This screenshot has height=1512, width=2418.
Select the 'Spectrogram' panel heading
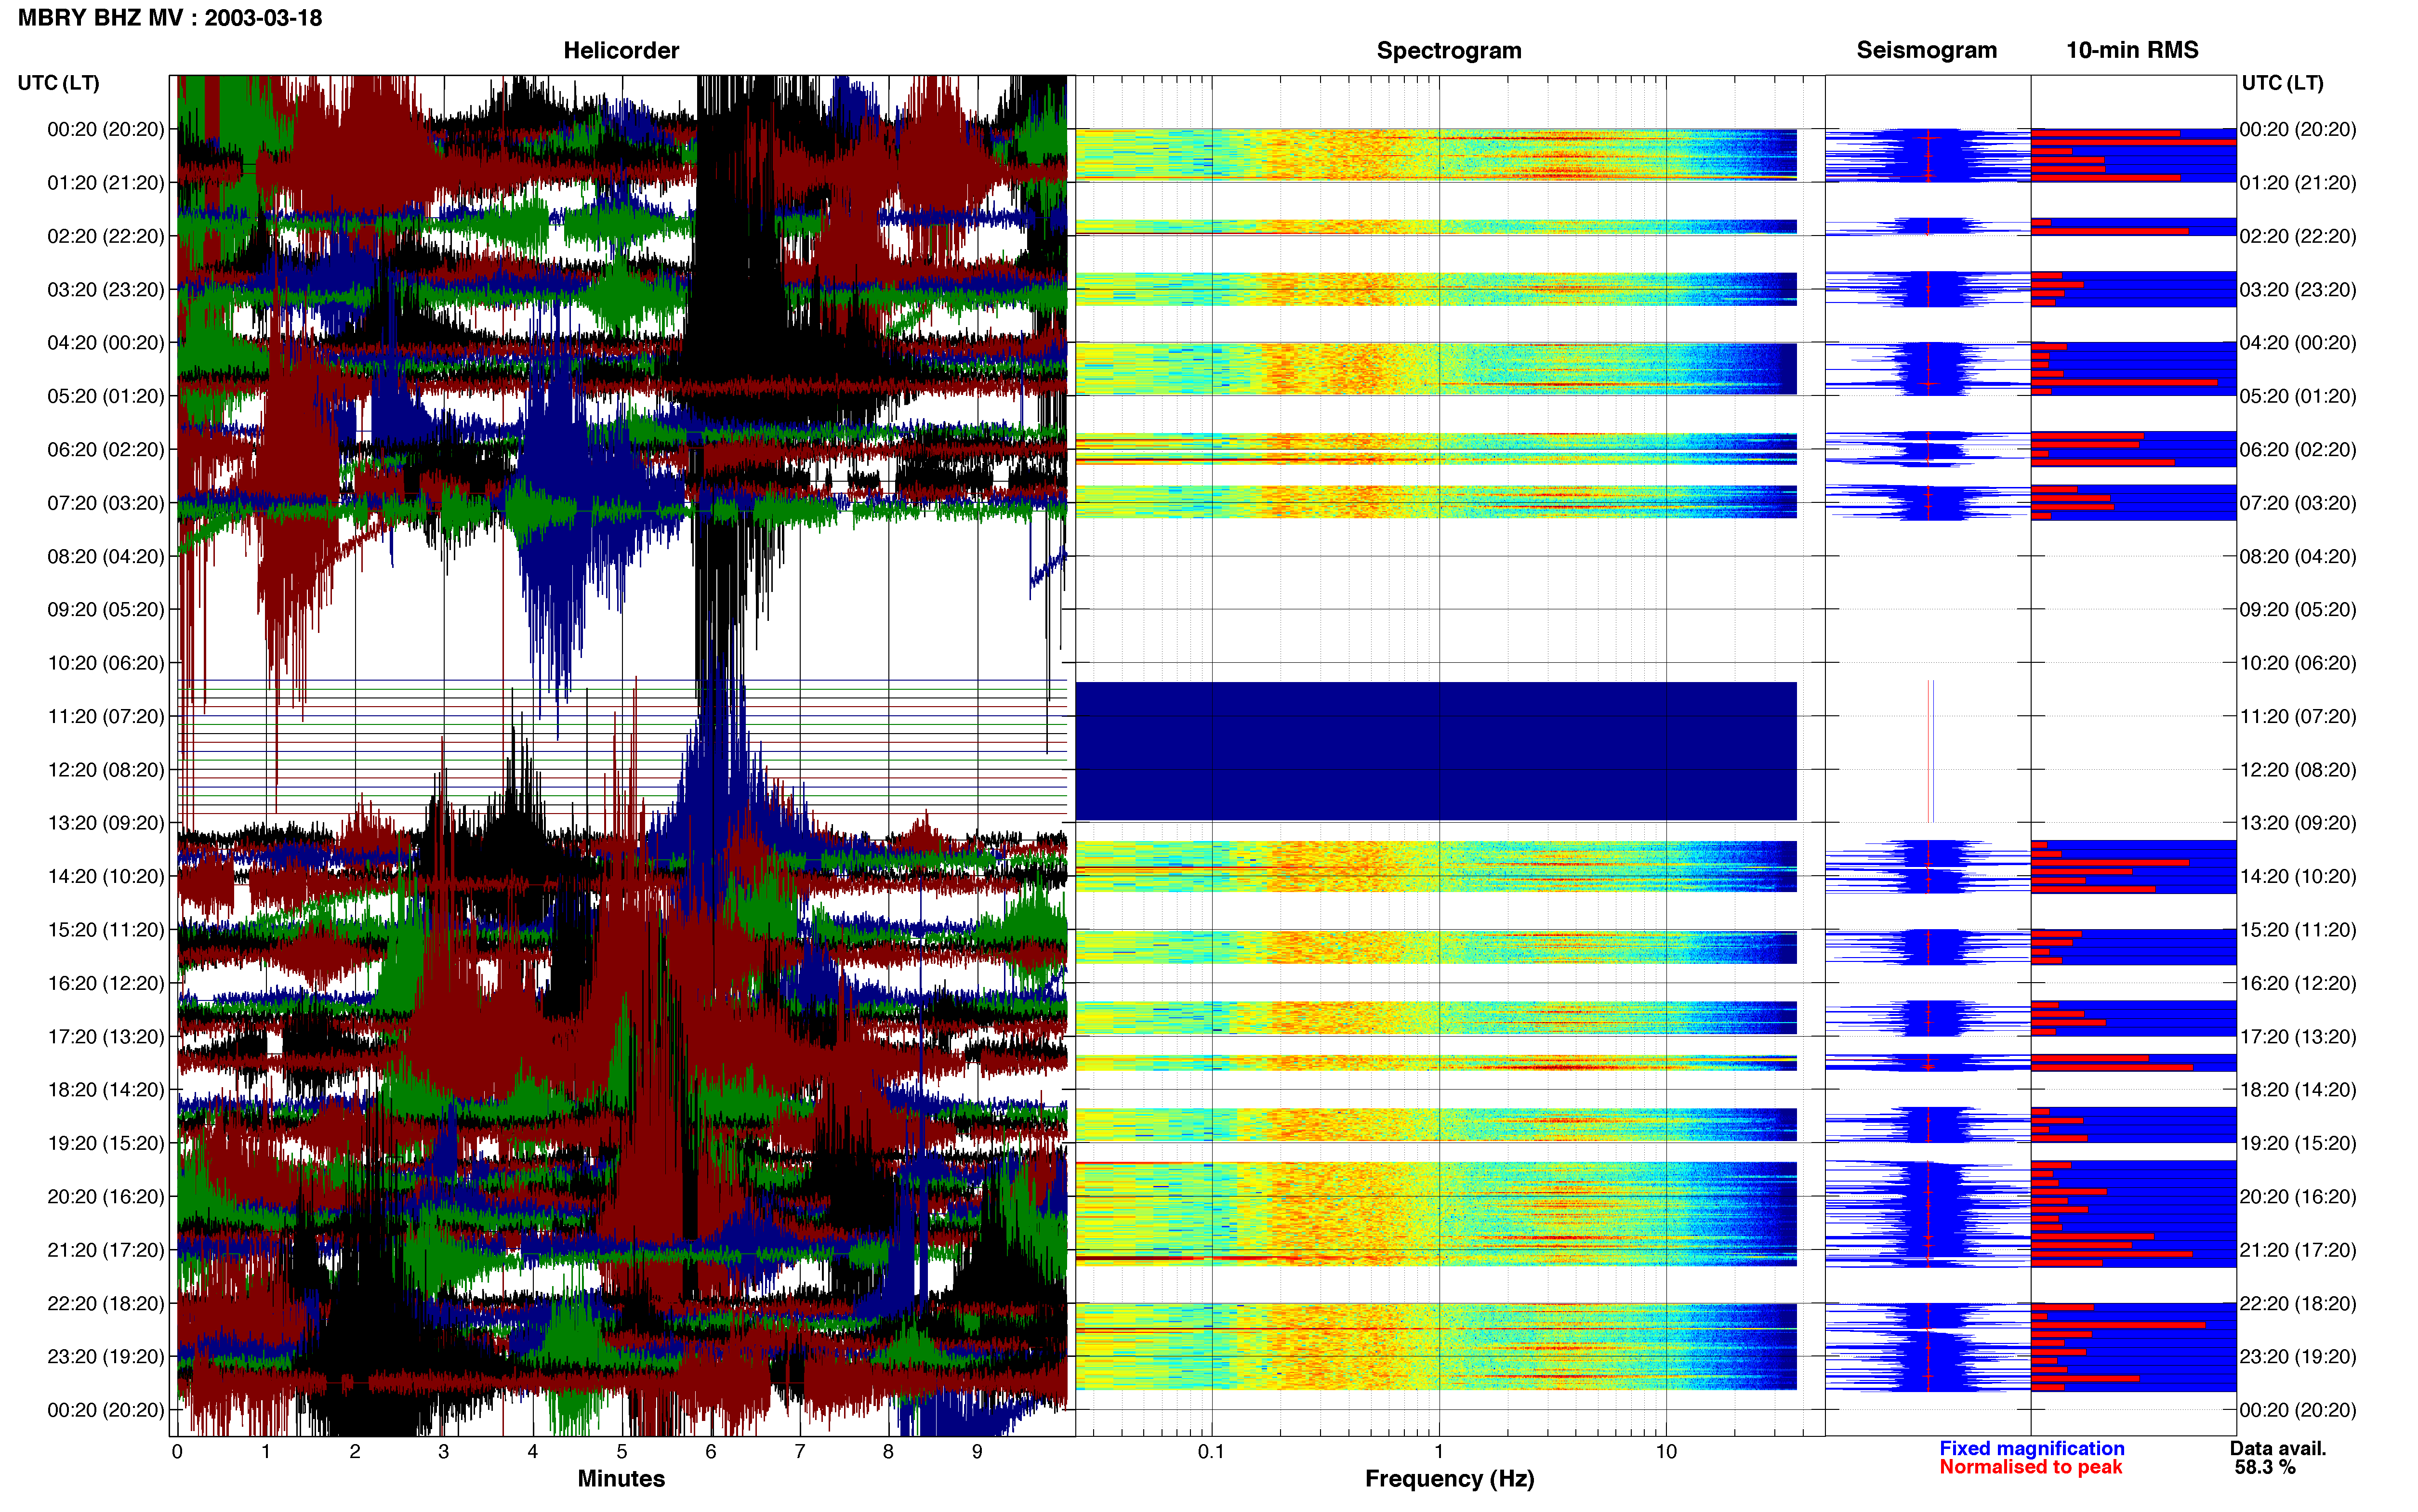(x=1449, y=50)
